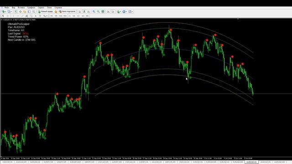292x164 pixels.
Task: Click the New Chart toolbar icon
Action: coord(3,11)
